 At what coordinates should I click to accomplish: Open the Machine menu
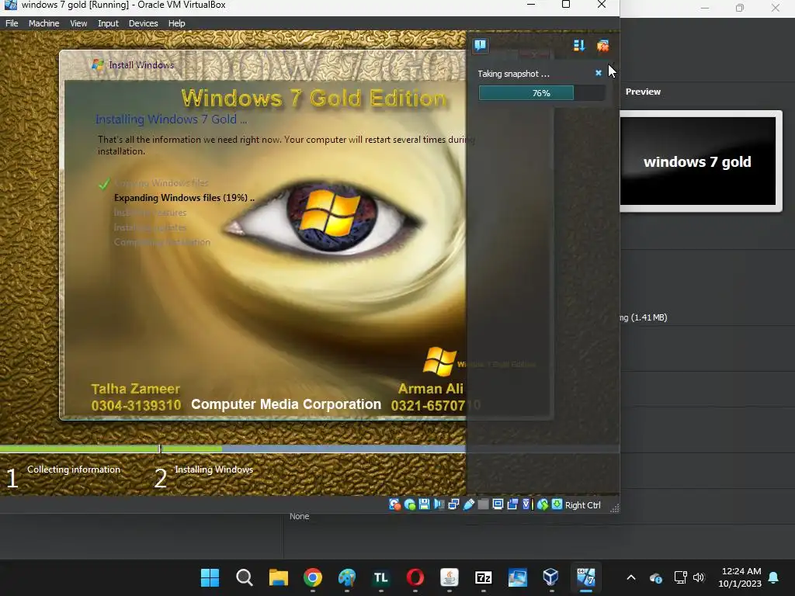[x=43, y=23]
